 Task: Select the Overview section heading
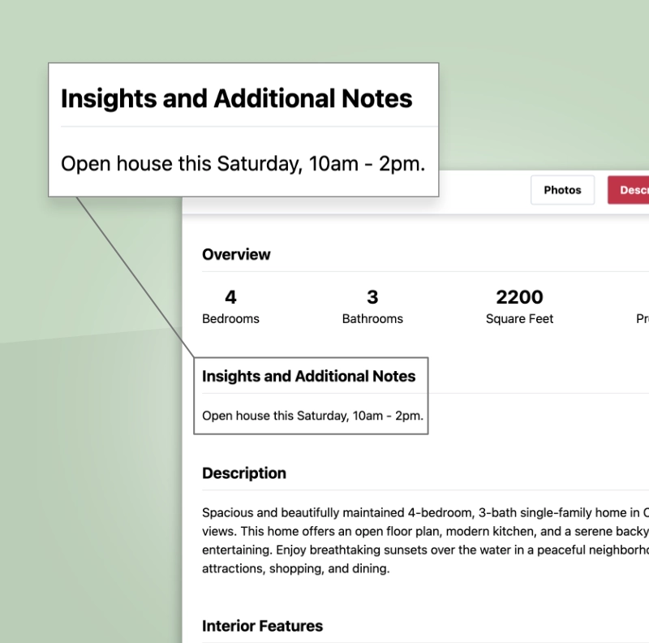[x=236, y=254]
